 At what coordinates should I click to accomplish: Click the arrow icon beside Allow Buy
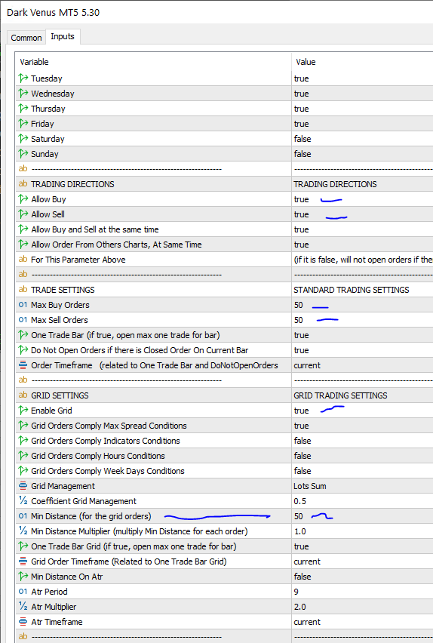23,199
